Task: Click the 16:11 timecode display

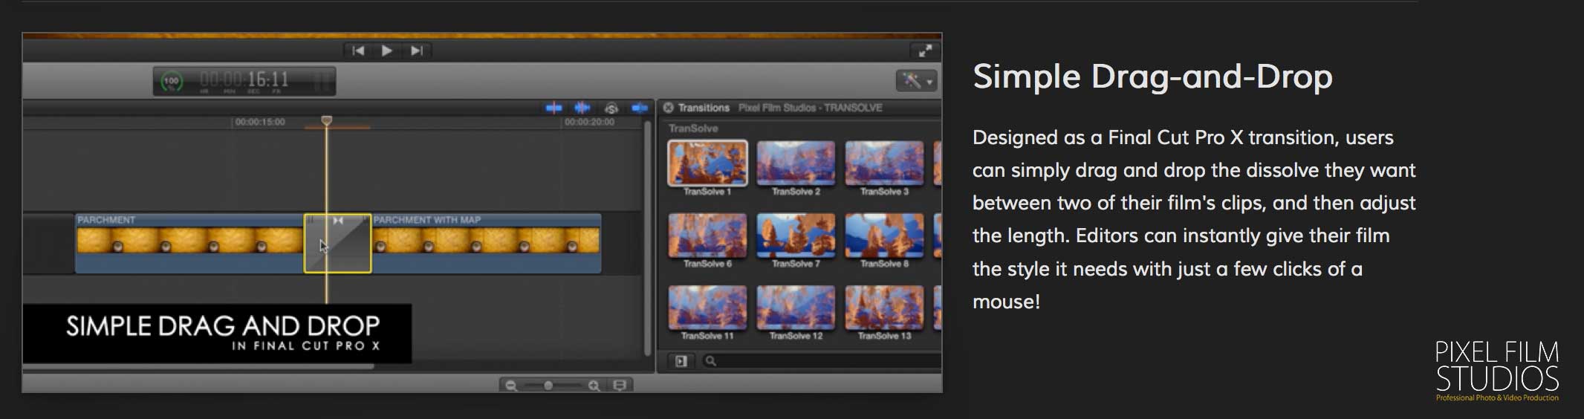Action: pos(244,80)
